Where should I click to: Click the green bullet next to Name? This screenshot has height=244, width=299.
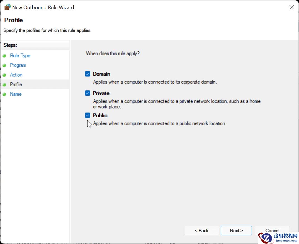[x=4, y=94]
